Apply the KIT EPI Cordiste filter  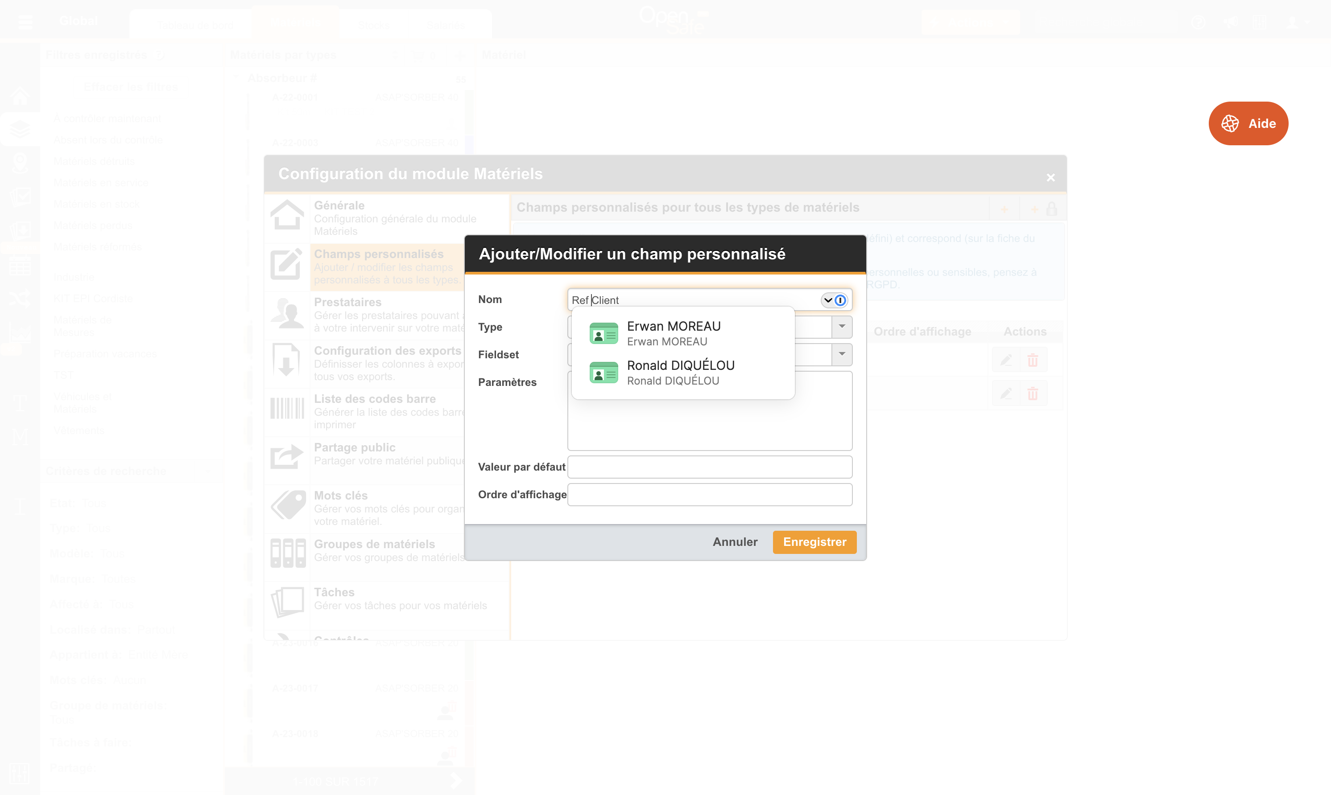click(93, 299)
